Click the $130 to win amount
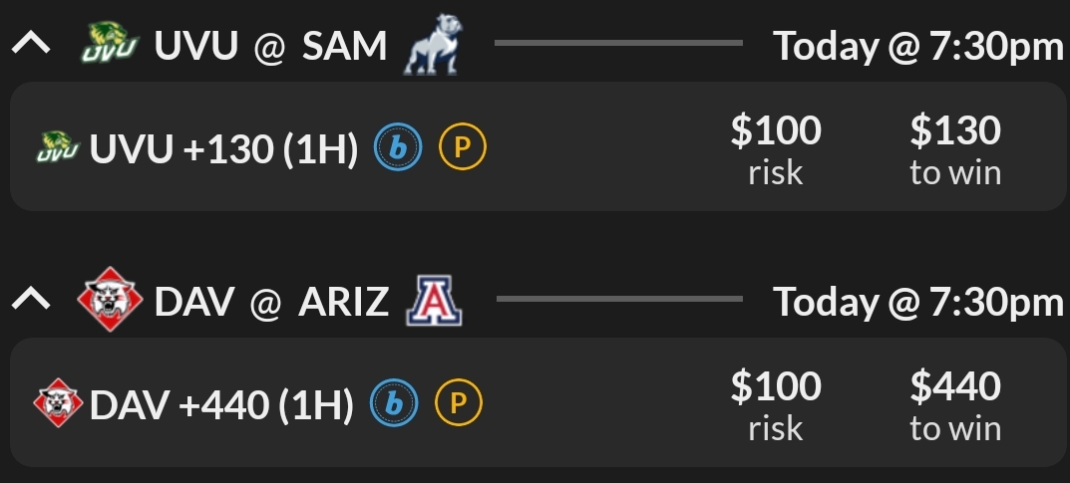 point(954,149)
